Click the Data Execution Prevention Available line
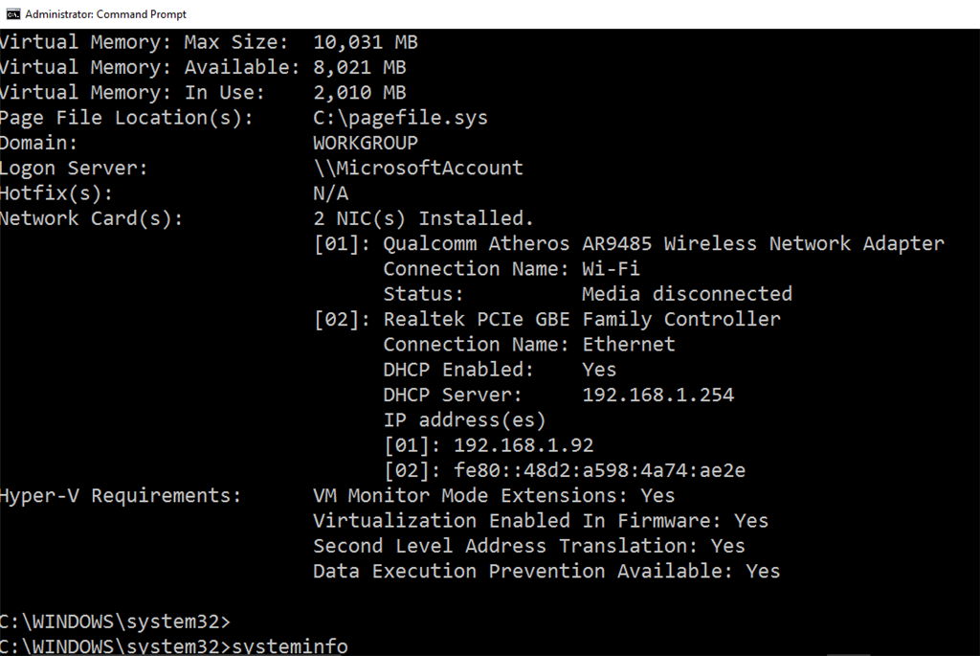This screenshot has width=980, height=656. point(546,571)
